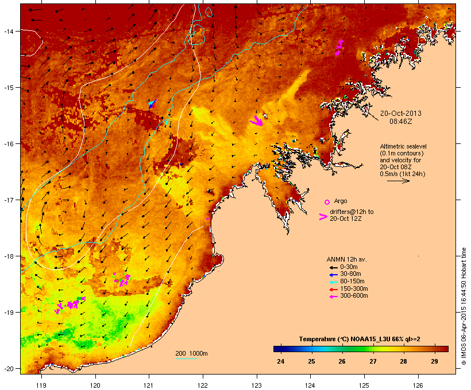The height and width of the screenshot is (390, 471).
Task: Click the 'ANMN 12h av.' legend heading
Action: [x=346, y=259]
